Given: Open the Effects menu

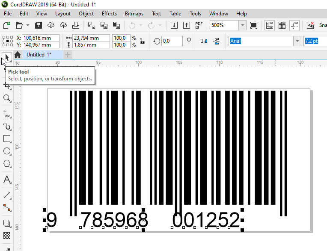Looking at the screenshot, I should (x=109, y=14).
